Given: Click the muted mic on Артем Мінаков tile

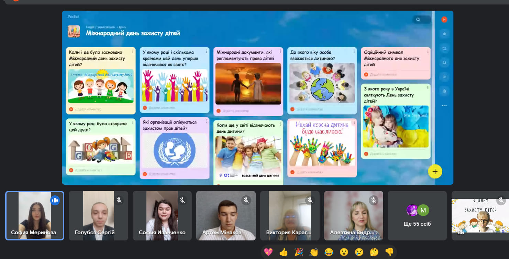Looking at the screenshot, I should pyautogui.click(x=246, y=200).
